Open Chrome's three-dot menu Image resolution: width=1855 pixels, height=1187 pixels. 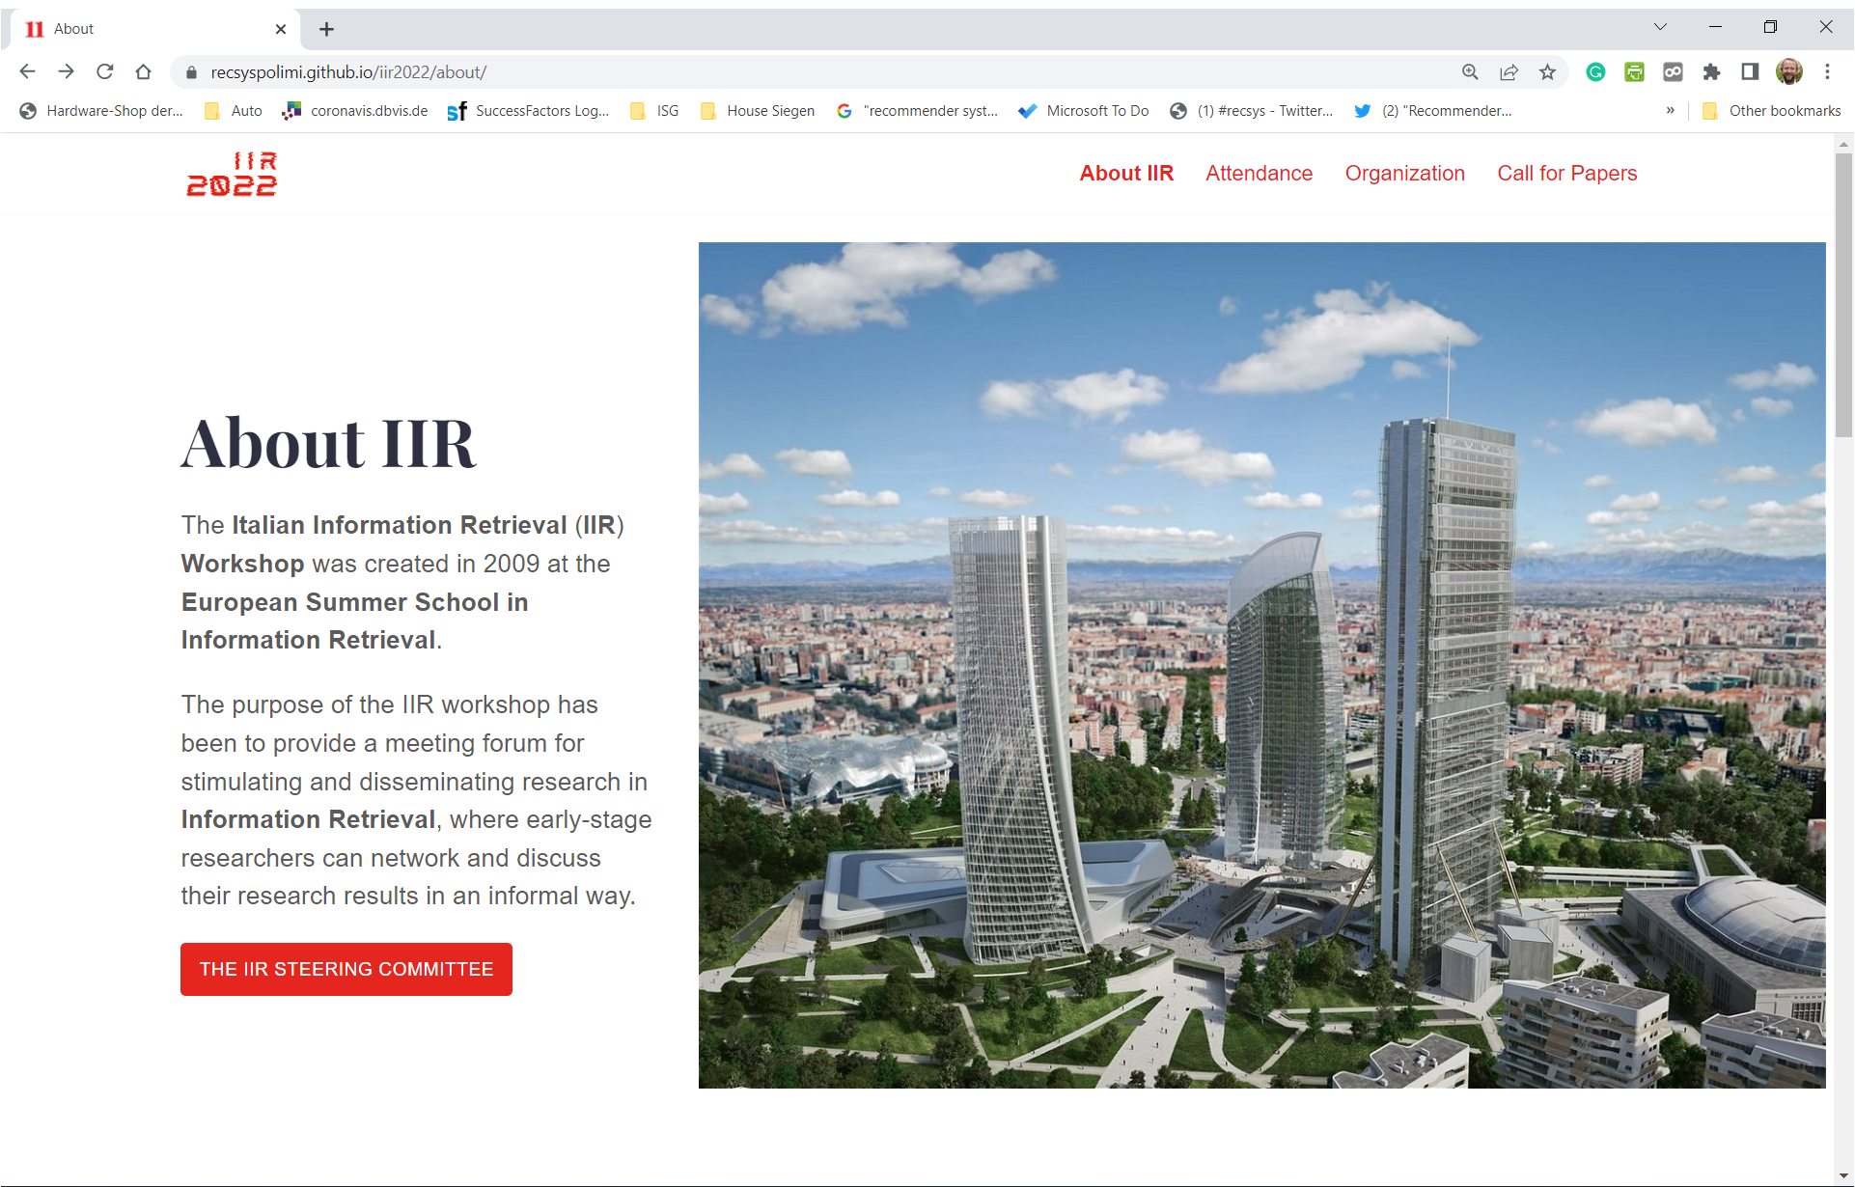point(1827,72)
